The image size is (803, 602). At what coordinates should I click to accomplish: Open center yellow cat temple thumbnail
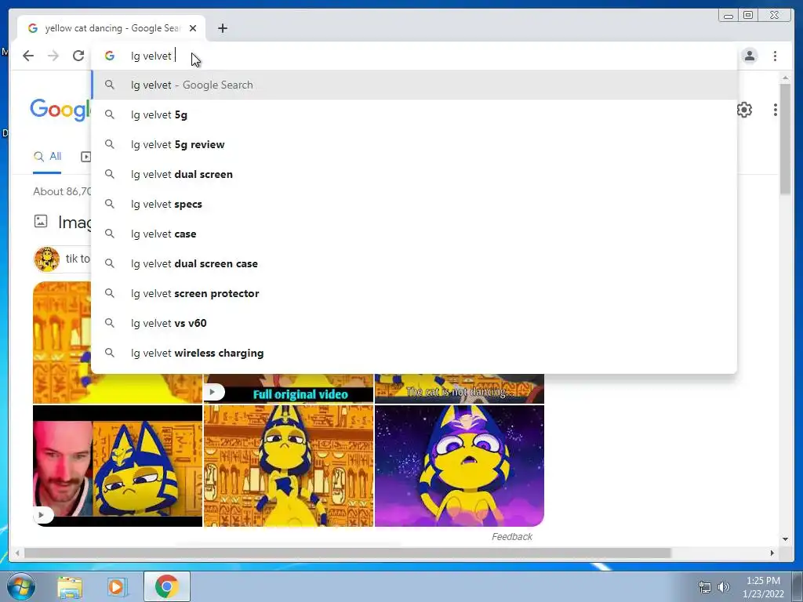289,466
